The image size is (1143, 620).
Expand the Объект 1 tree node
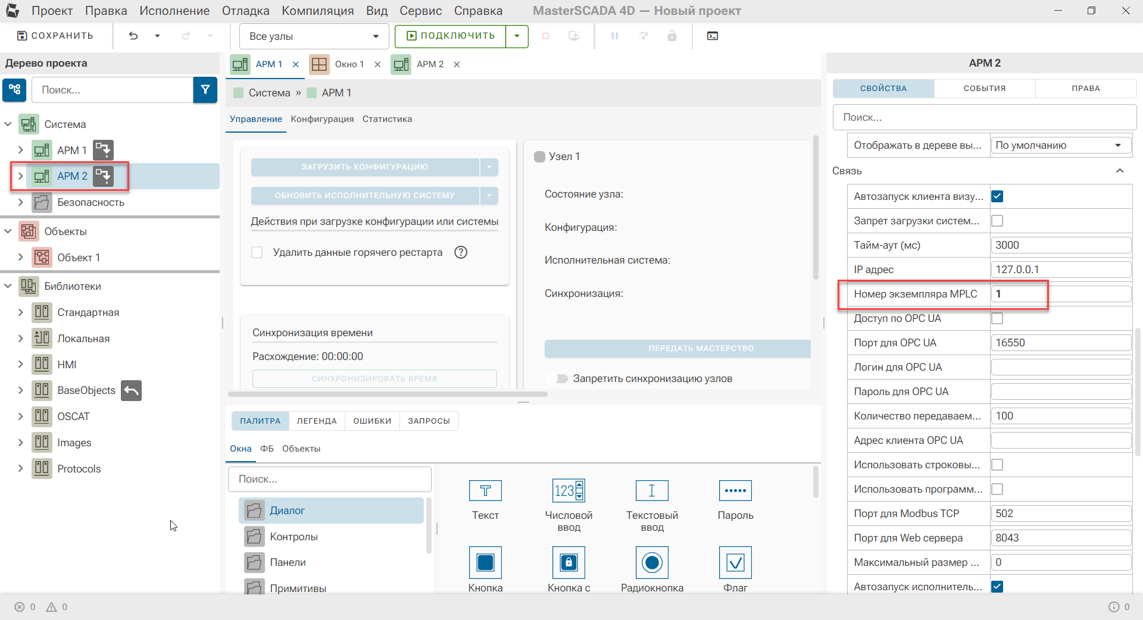(x=21, y=257)
